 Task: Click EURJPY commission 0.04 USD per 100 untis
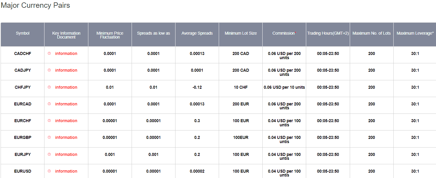pyautogui.click(x=284, y=156)
